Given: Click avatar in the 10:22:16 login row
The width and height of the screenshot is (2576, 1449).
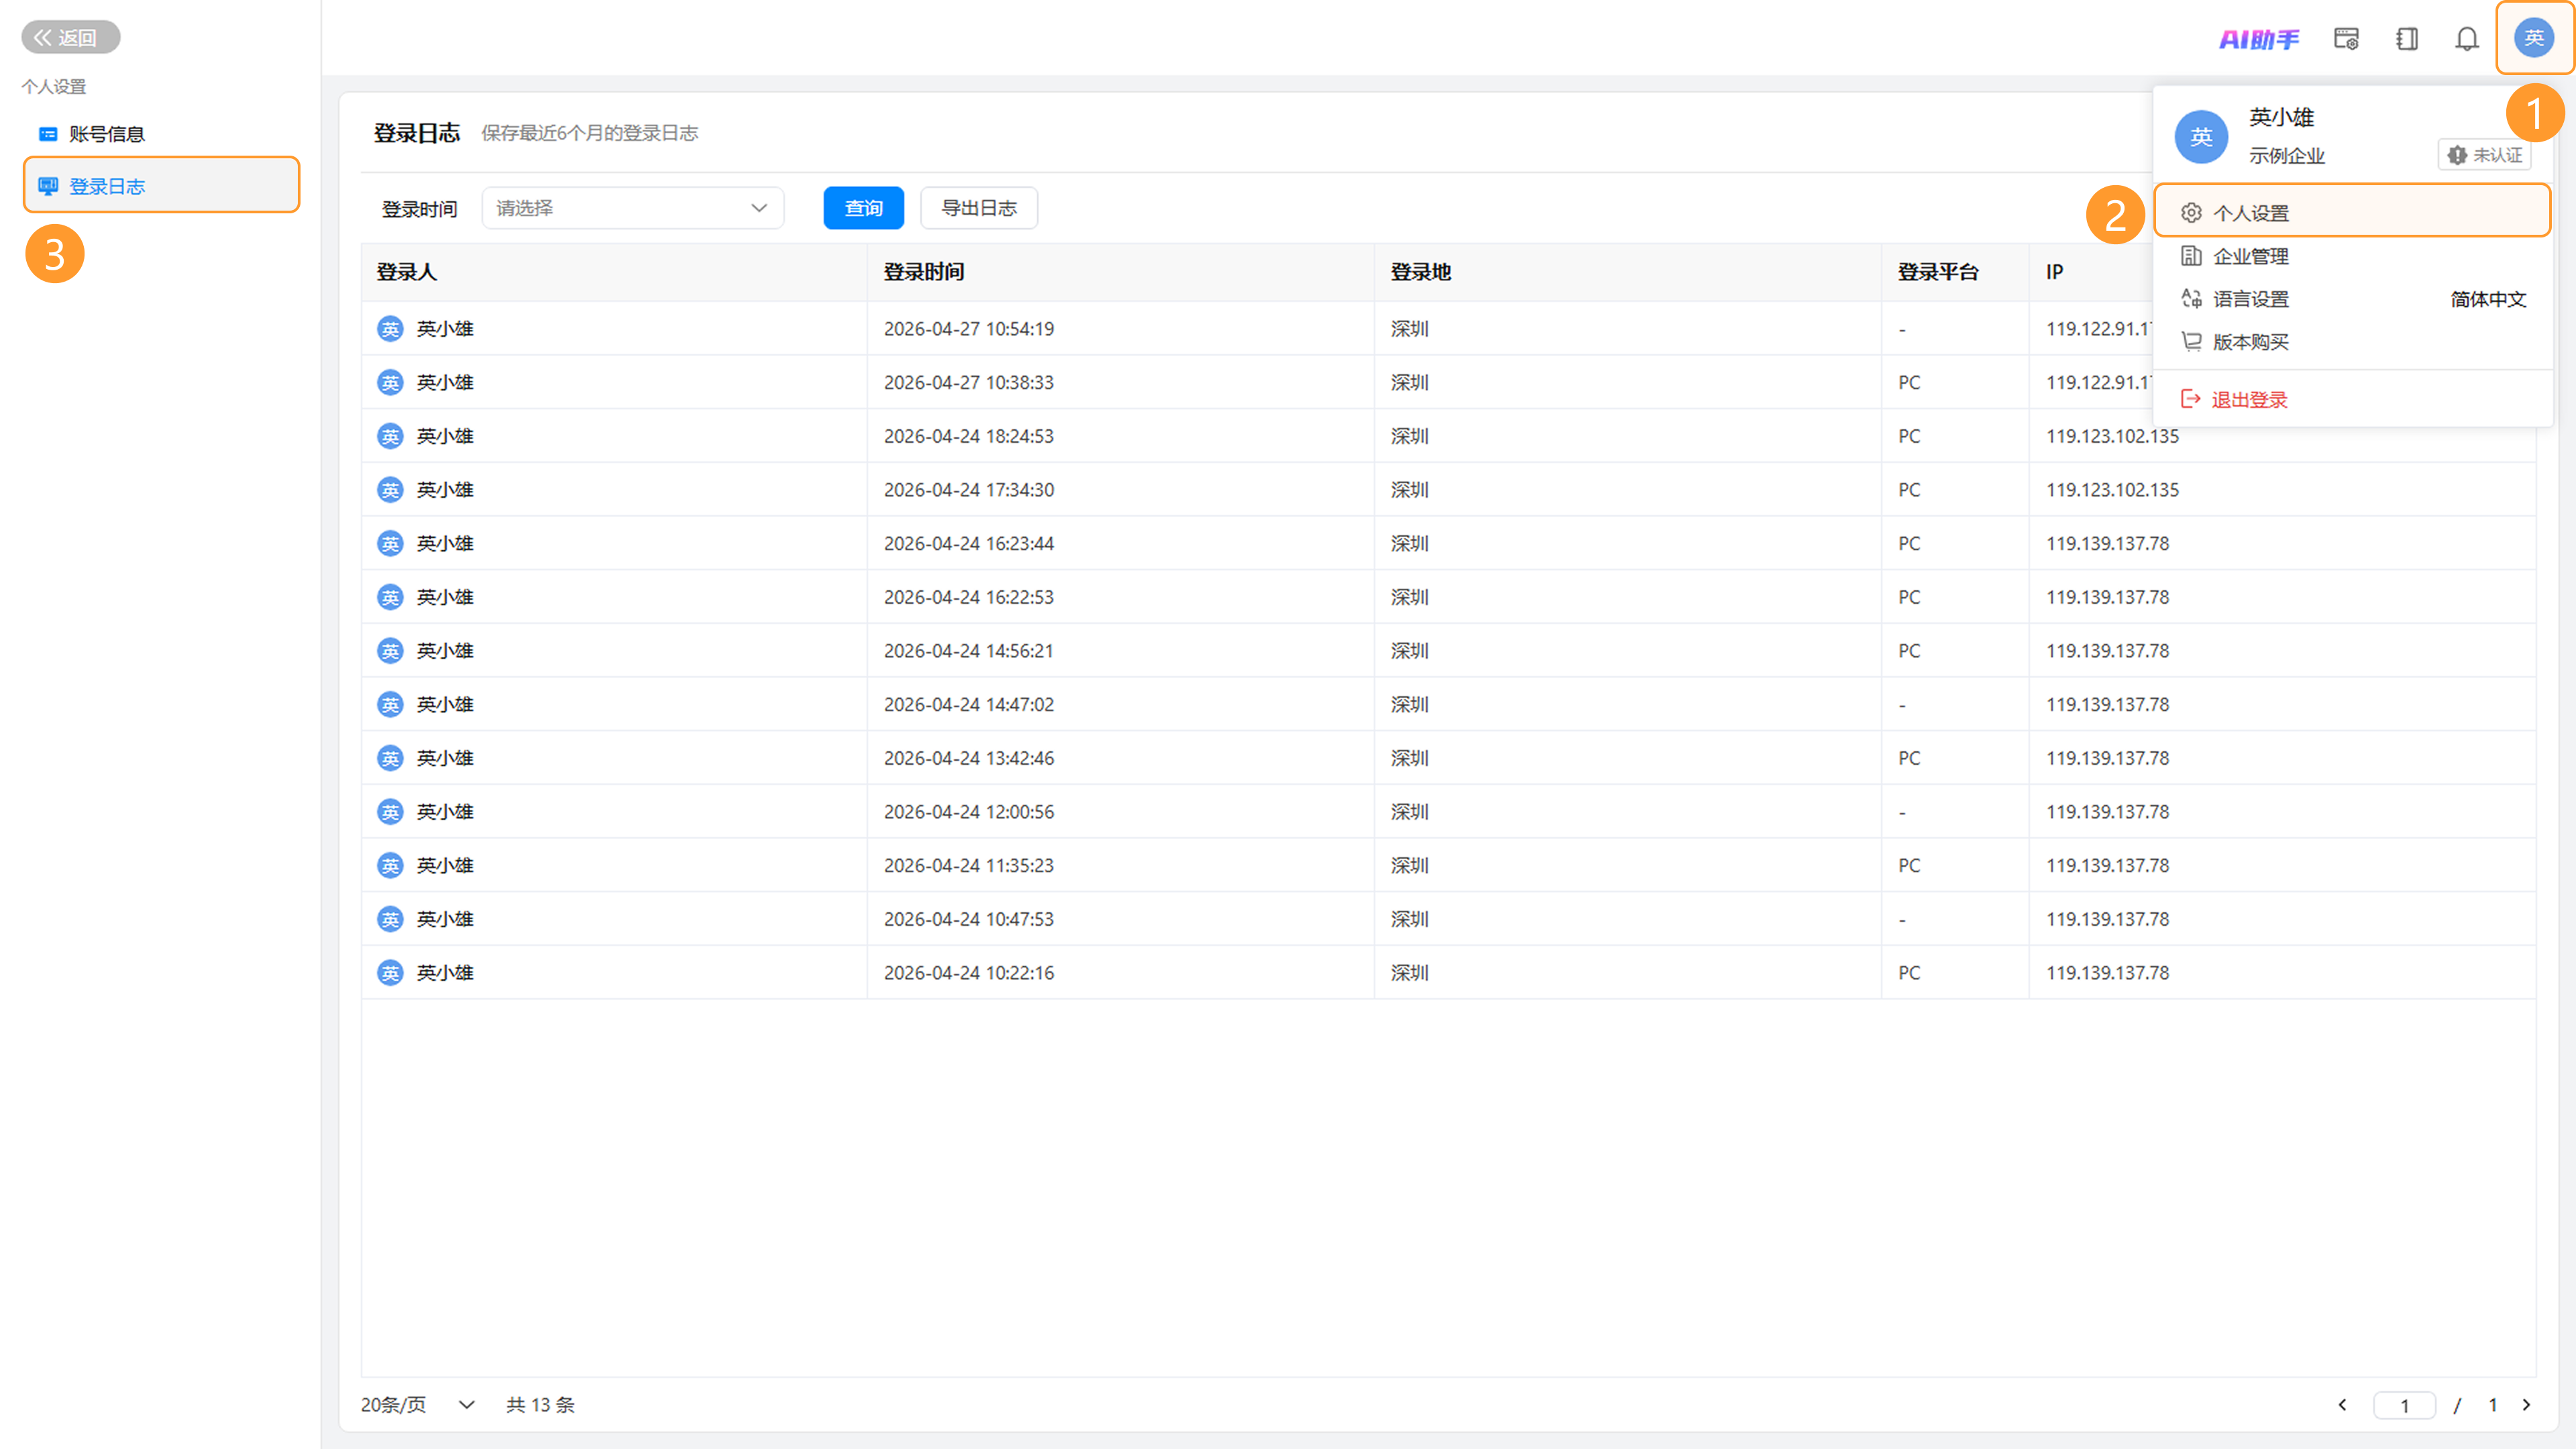Looking at the screenshot, I should 390,973.
